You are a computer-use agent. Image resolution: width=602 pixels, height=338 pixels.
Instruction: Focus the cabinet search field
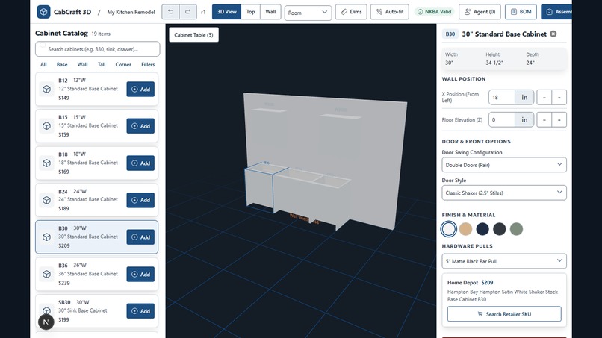[x=98, y=49]
